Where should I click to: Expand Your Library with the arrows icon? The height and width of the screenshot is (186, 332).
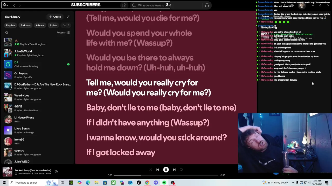click(x=68, y=17)
